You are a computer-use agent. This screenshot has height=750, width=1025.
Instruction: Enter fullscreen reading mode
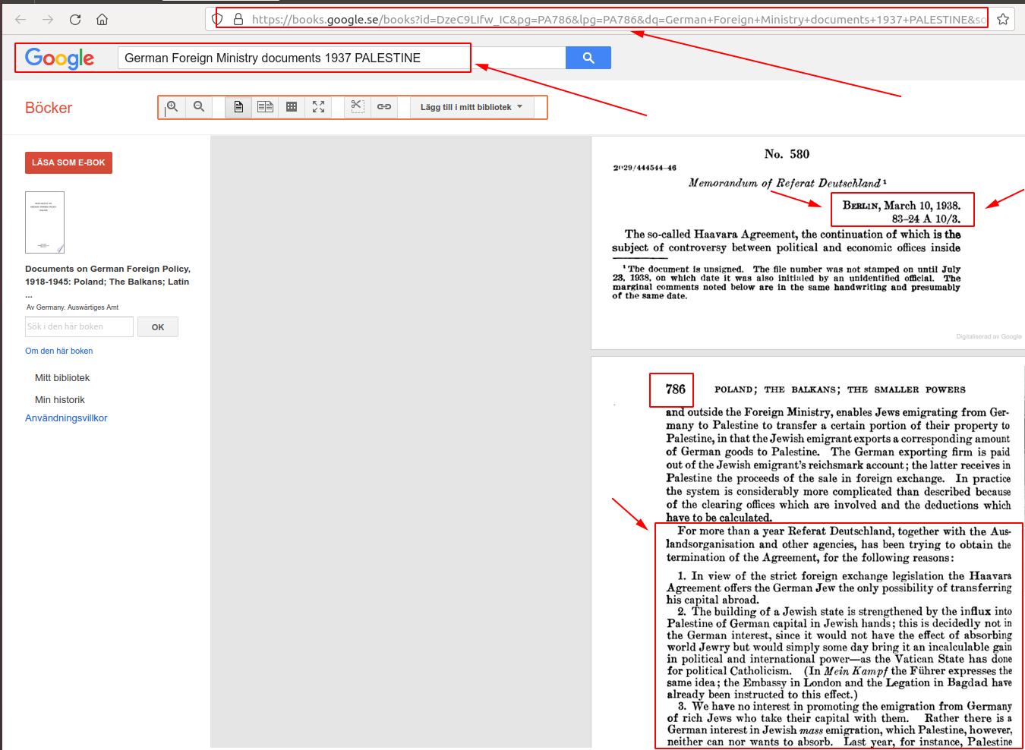(319, 107)
